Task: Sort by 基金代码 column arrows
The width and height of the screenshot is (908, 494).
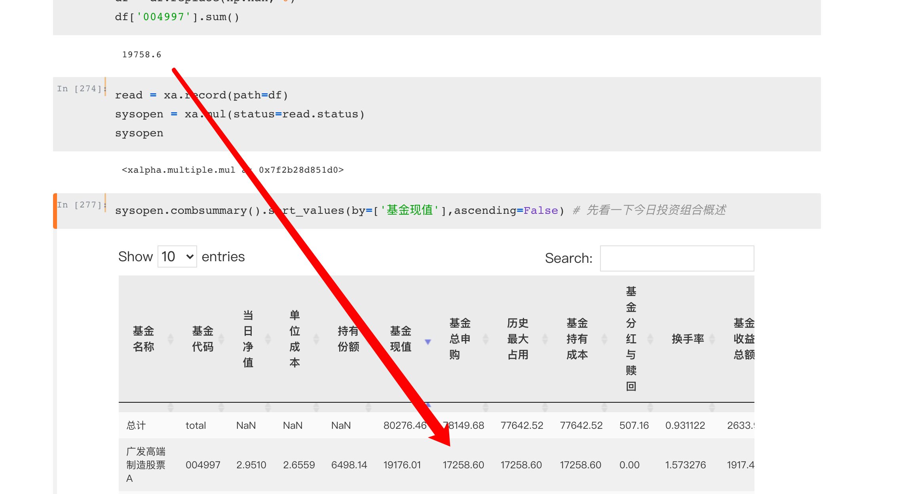Action: [x=221, y=339]
